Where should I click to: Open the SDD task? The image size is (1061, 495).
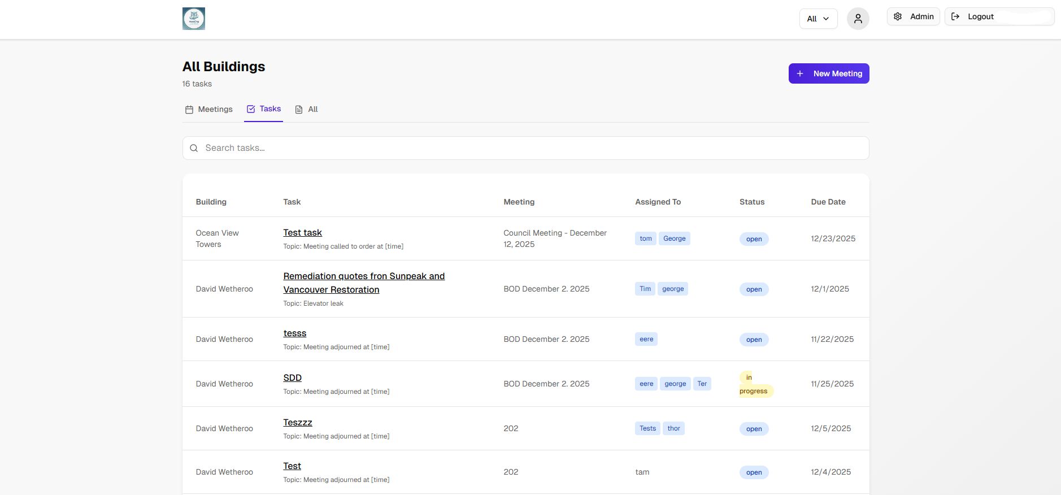292,377
